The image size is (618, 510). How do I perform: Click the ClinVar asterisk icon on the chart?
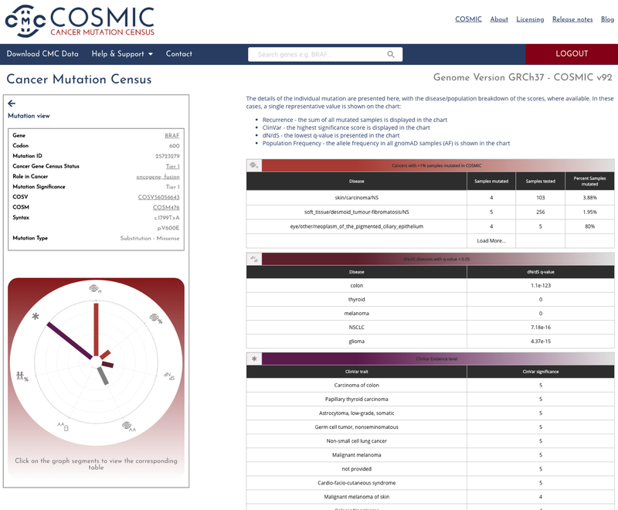(x=35, y=316)
